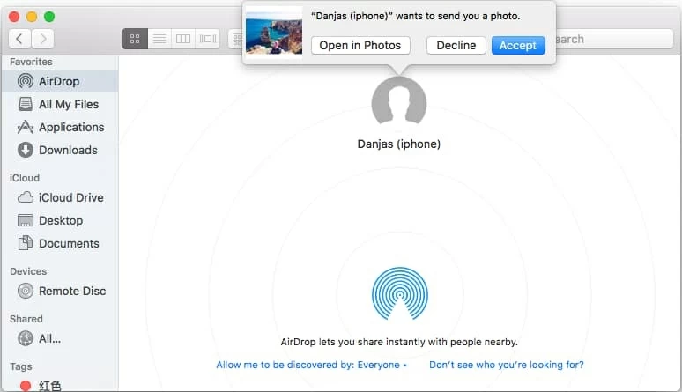
Task: Select the Danjas (iphone) contact avatar
Action: click(398, 103)
